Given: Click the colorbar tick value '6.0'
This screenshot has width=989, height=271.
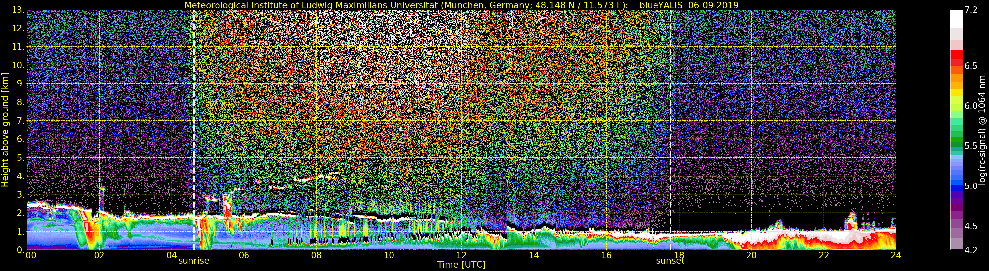Looking at the screenshot, I should [x=971, y=106].
